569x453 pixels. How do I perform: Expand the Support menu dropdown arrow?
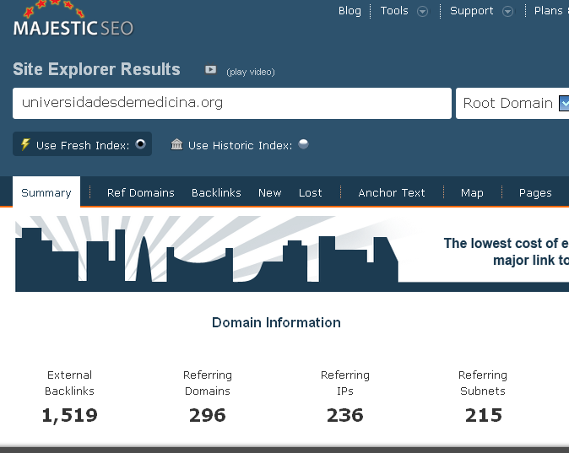tap(507, 12)
